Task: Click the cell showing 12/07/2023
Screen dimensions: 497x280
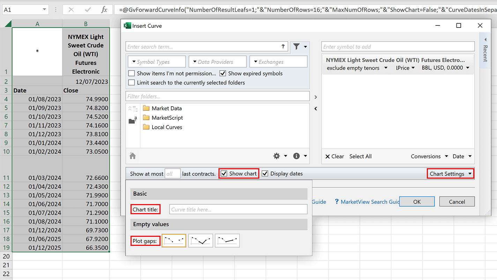Action: (86, 81)
